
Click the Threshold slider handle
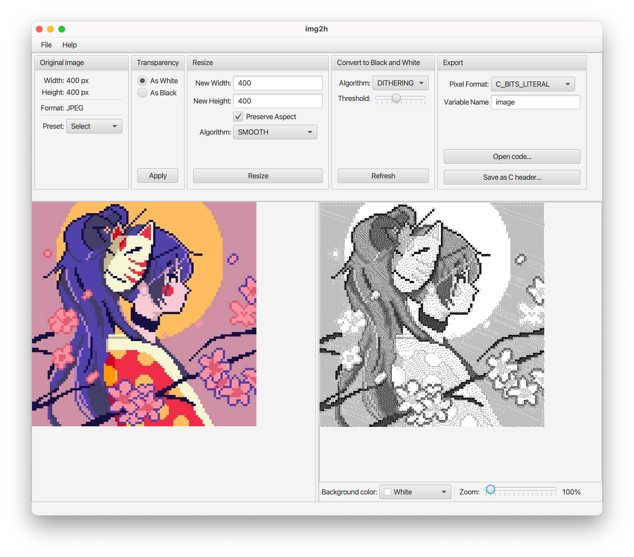click(x=396, y=98)
